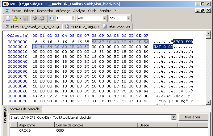Screen dimensions: 213x136
Task: Click offset 00000010 row label
Action: (x=18, y=47)
